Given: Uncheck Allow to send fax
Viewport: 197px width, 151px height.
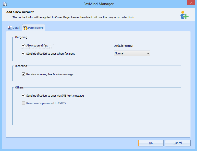Looking at the screenshot, I should pos(23,45).
